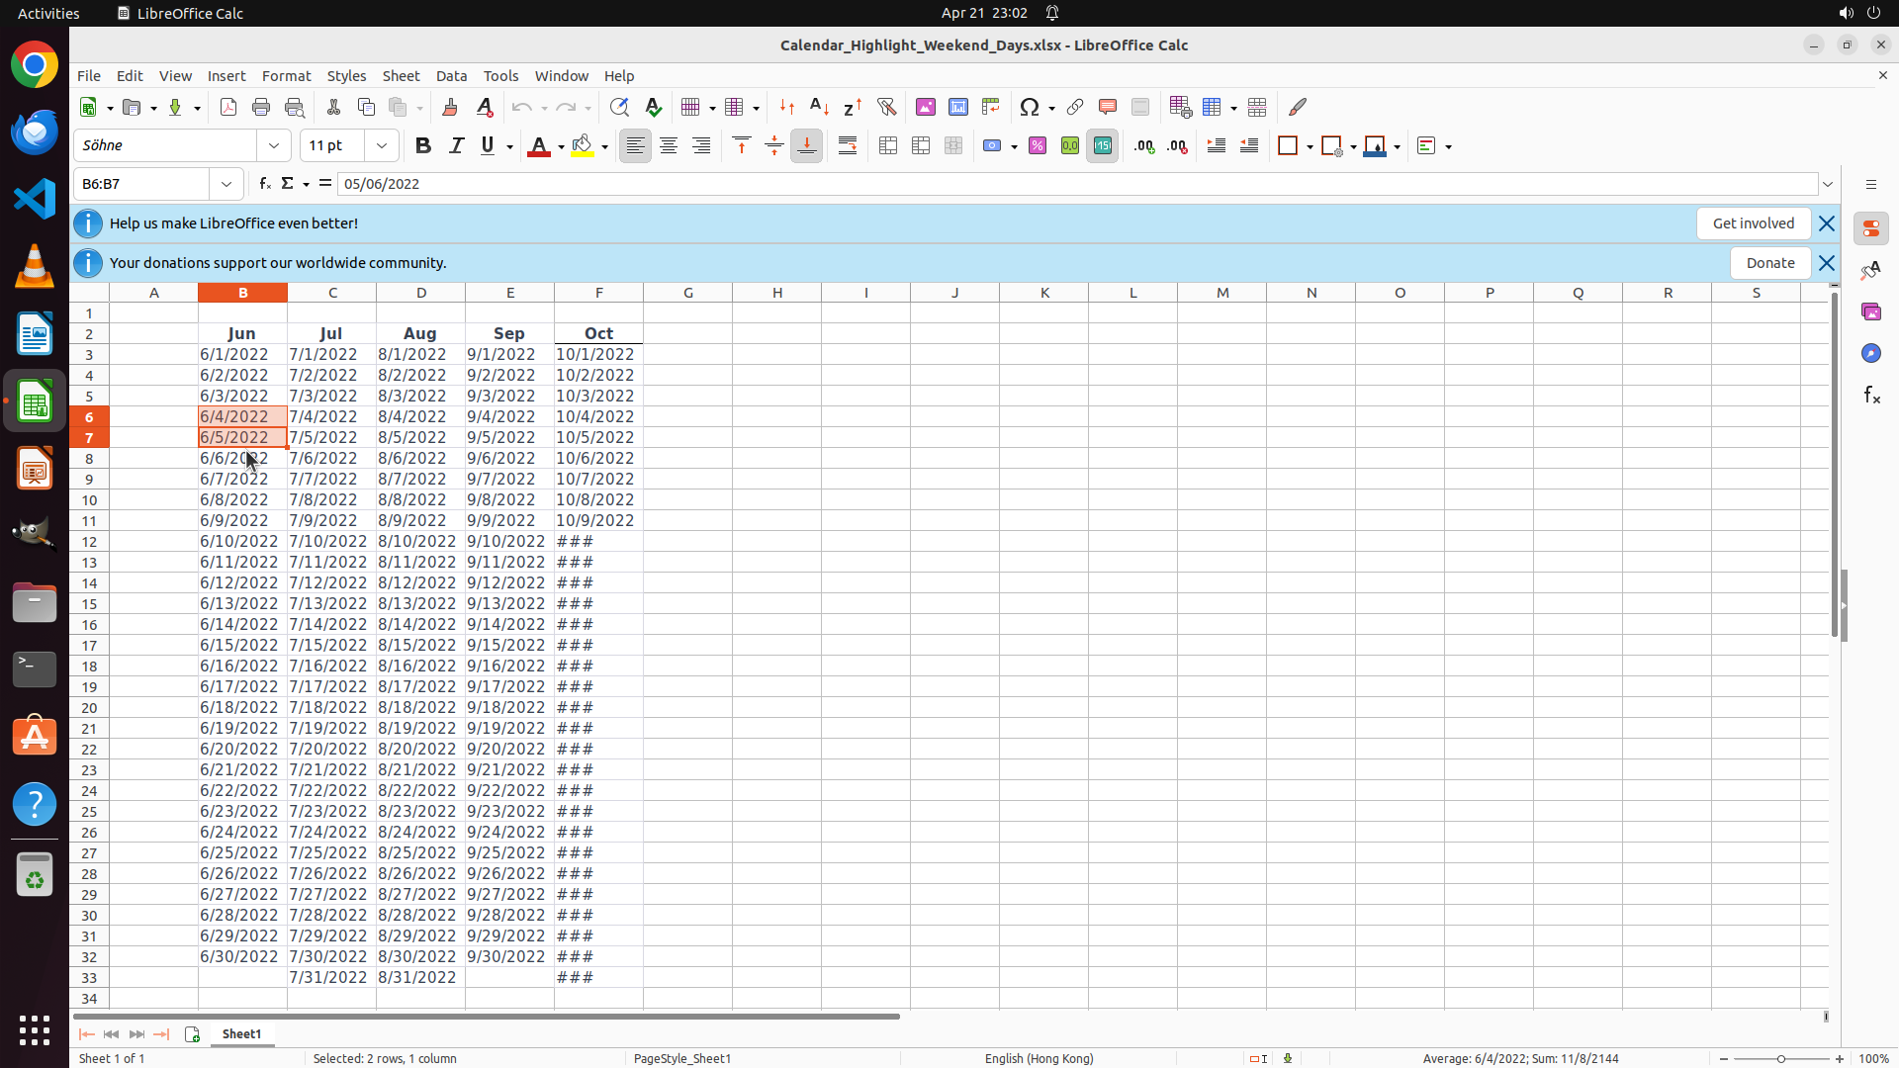Open the Navigator in sidebar

(1870, 353)
